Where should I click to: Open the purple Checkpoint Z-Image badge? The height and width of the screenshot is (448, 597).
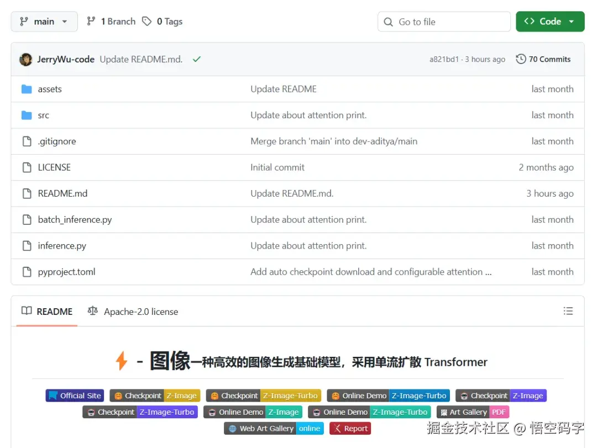[501, 396]
